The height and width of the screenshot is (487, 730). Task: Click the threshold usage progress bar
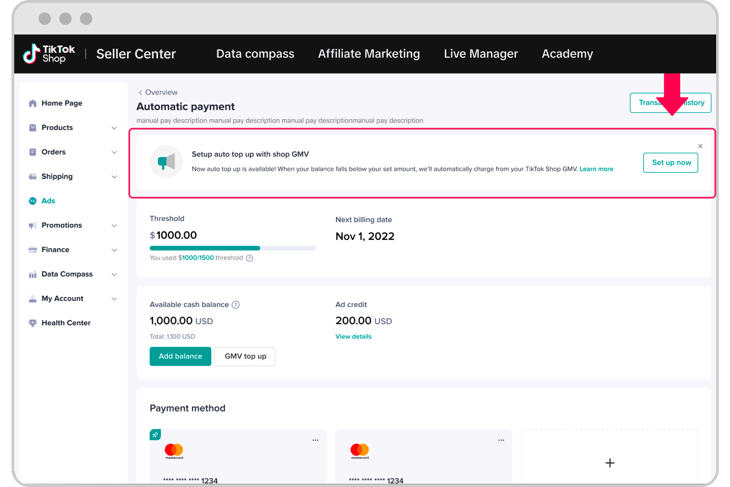click(x=233, y=248)
